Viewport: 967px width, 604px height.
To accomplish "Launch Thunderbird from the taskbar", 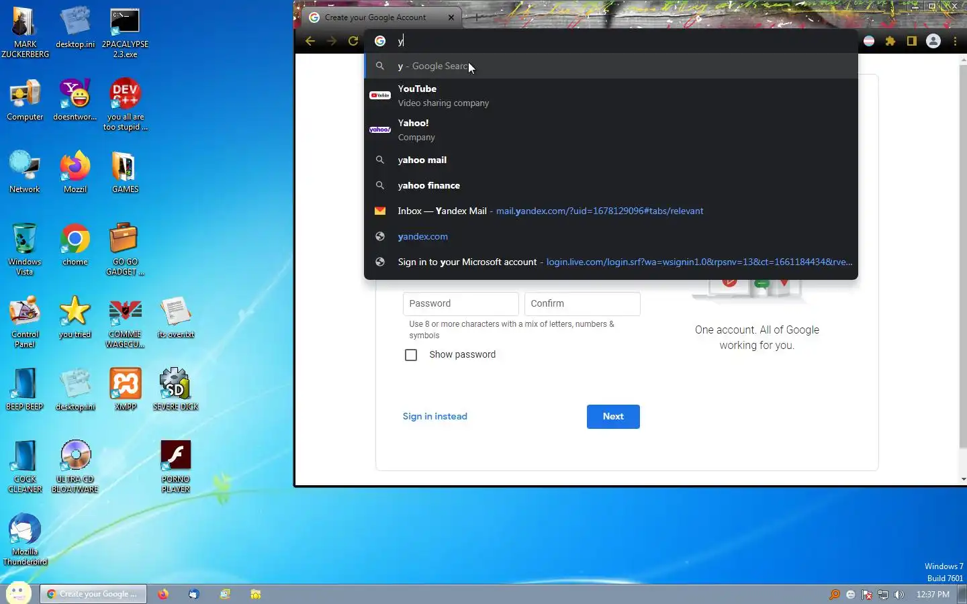I will click(x=194, y=594).
